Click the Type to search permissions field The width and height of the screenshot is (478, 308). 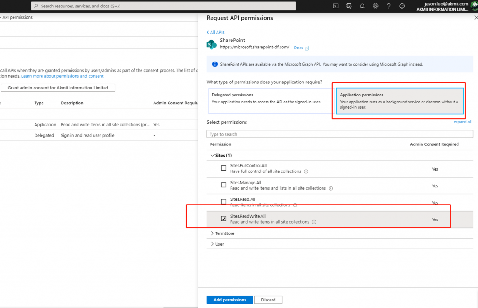[340, 134]
